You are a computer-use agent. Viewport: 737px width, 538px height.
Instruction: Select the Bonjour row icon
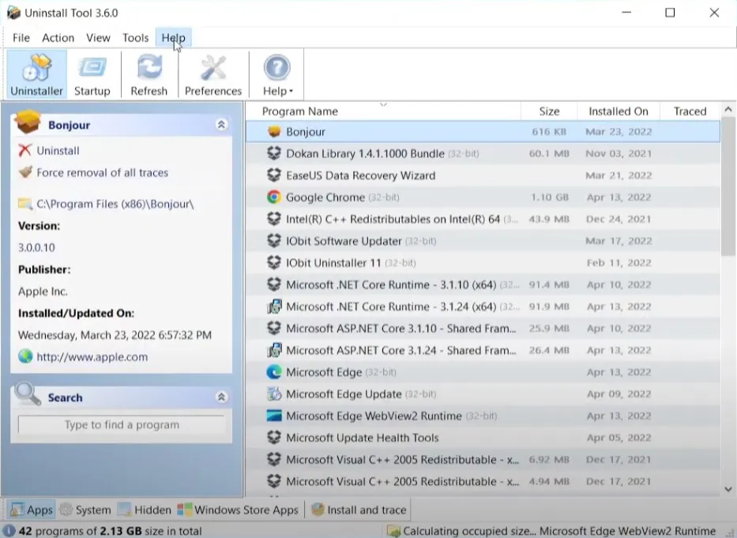coord(274,132)
